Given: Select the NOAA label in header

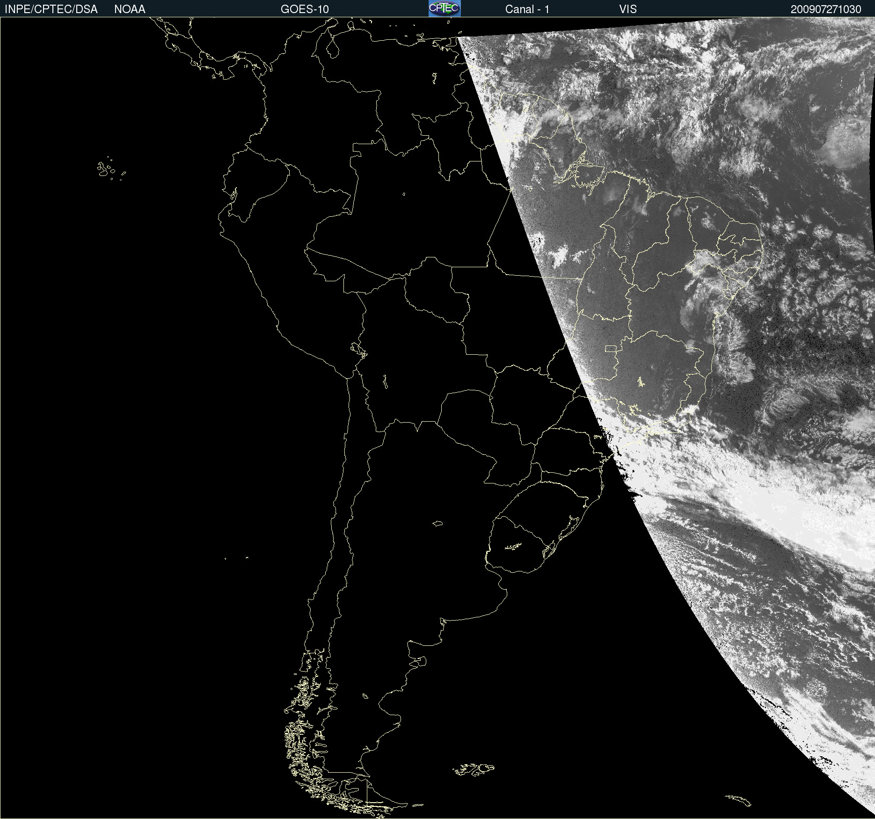Looking at the screenshot, I should (x=130, y=9).
